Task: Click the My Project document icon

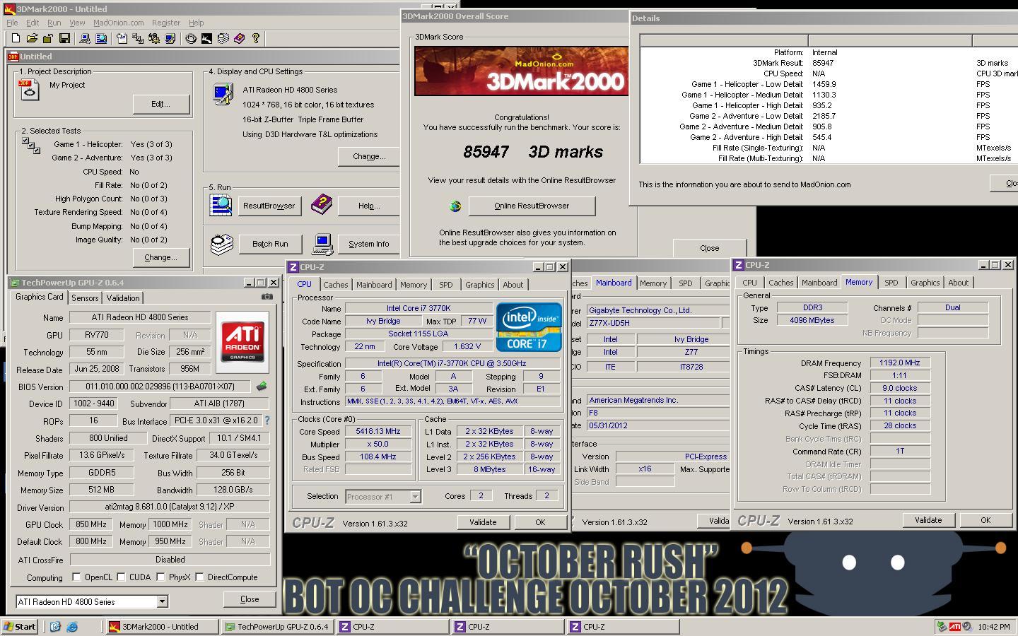Action: coord(30,90)
